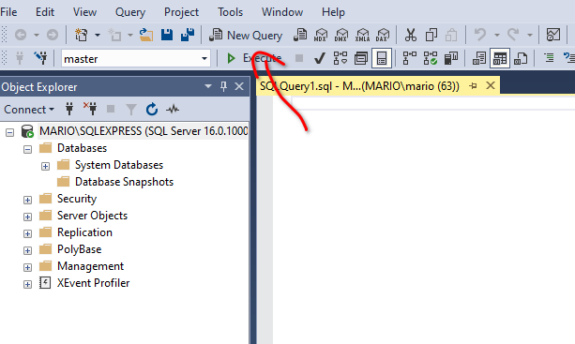Close the Object Explorer panel
The height and width of the screenshot is (344, 575).
(239, 86)
